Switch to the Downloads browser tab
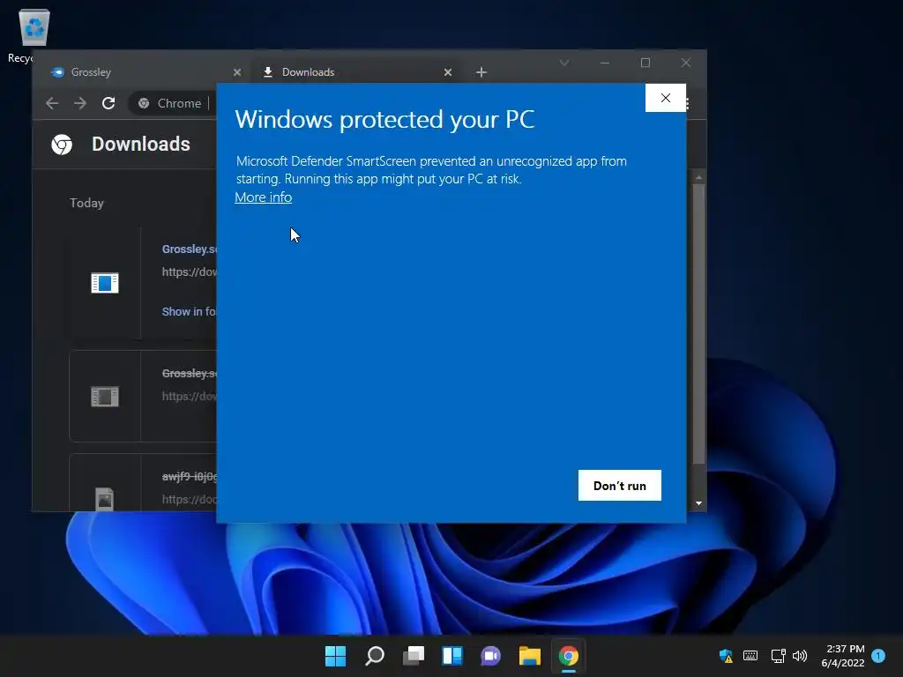This screenshot has height=677, width=903. point(357,72)
